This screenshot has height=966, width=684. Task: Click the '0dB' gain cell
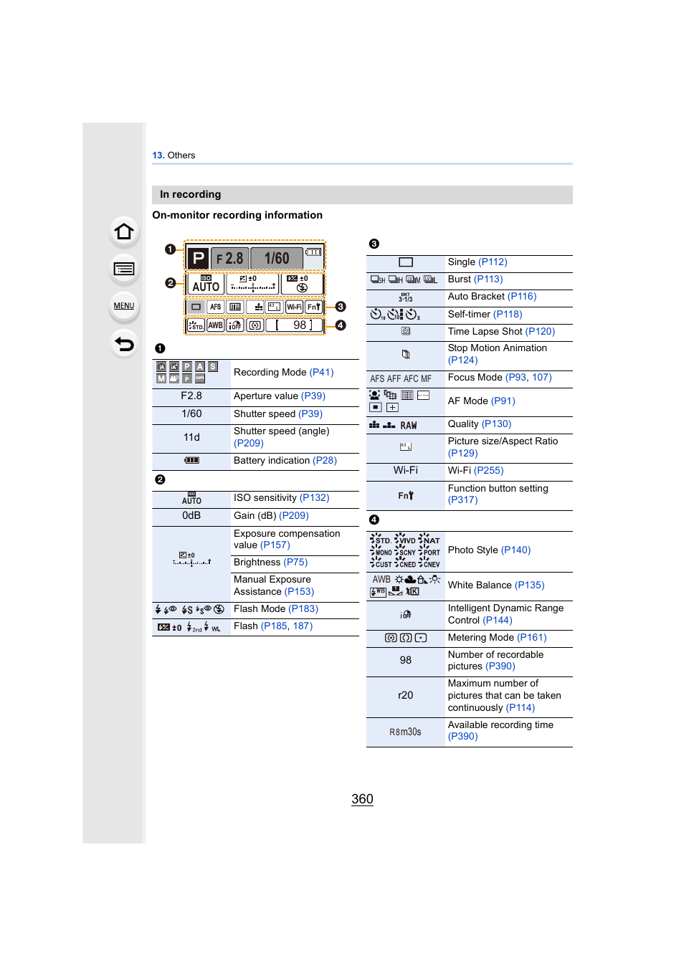pyautogui.click(x=191, y=516)
